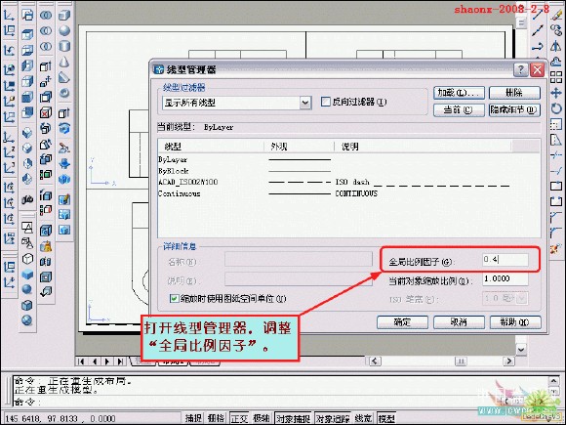Click the Union solids-editing icon

pyautogui.click(x=46, y=15)
